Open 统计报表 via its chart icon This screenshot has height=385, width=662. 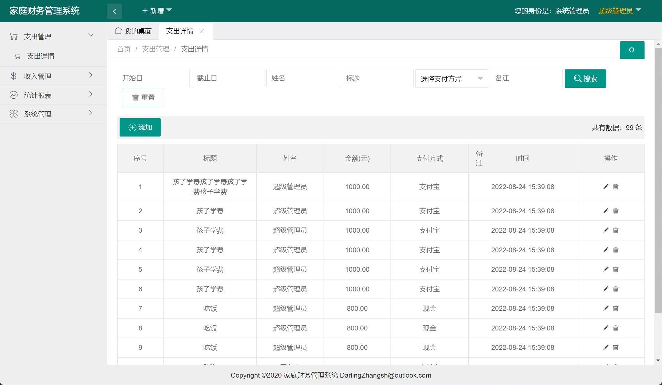pos(13,95)
